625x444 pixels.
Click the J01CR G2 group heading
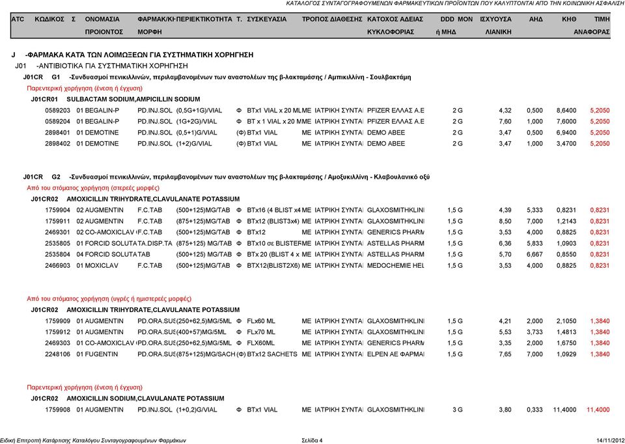click(x=226, y=177)
